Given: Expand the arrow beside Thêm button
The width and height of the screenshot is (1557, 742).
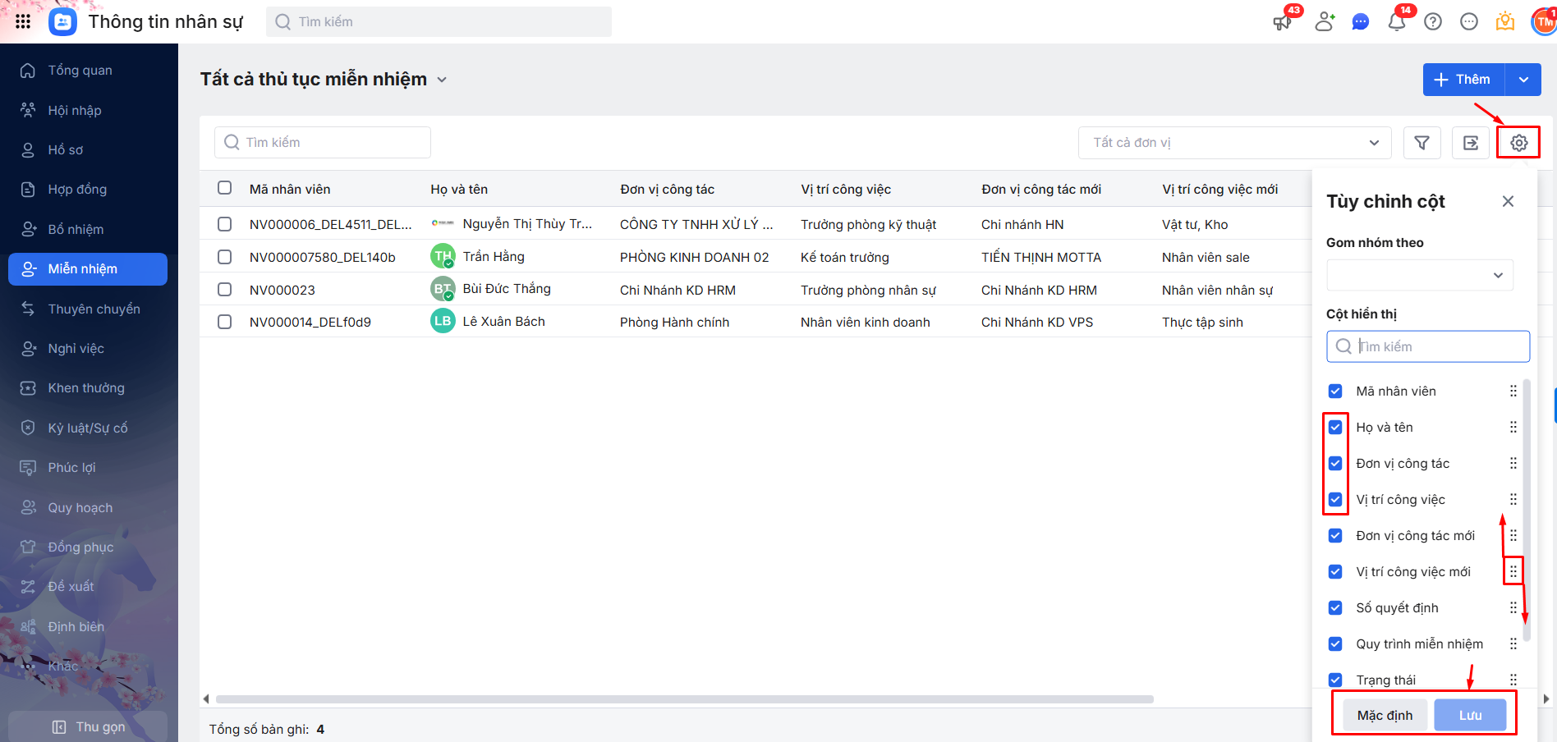Looking at the screenshot, I should click(1523, 80).
